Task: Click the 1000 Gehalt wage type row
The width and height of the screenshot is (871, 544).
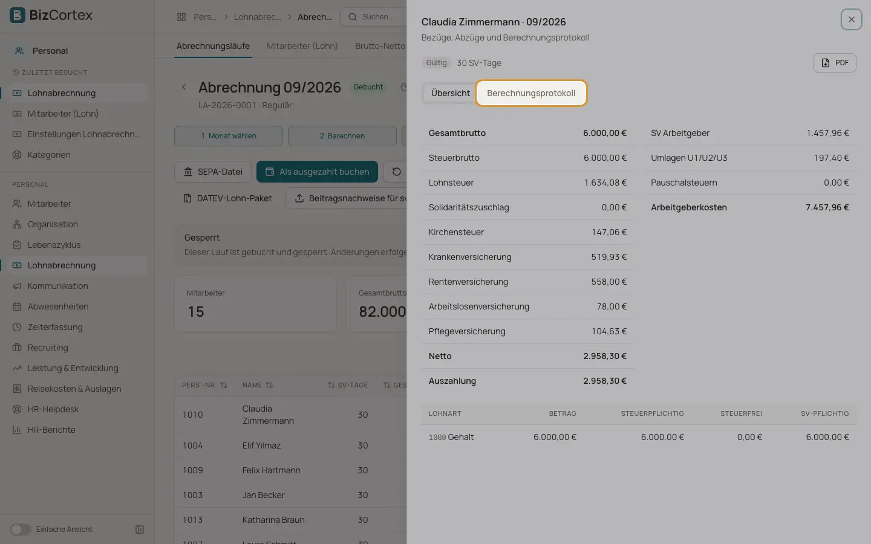Action: [639, 437]
